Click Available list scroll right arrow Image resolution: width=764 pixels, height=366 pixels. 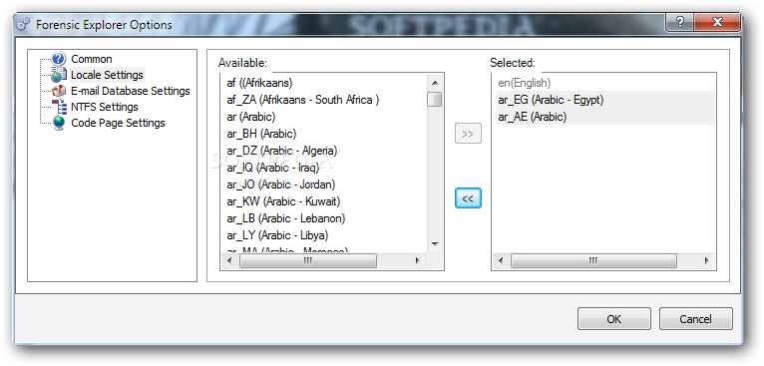(418, 260)
